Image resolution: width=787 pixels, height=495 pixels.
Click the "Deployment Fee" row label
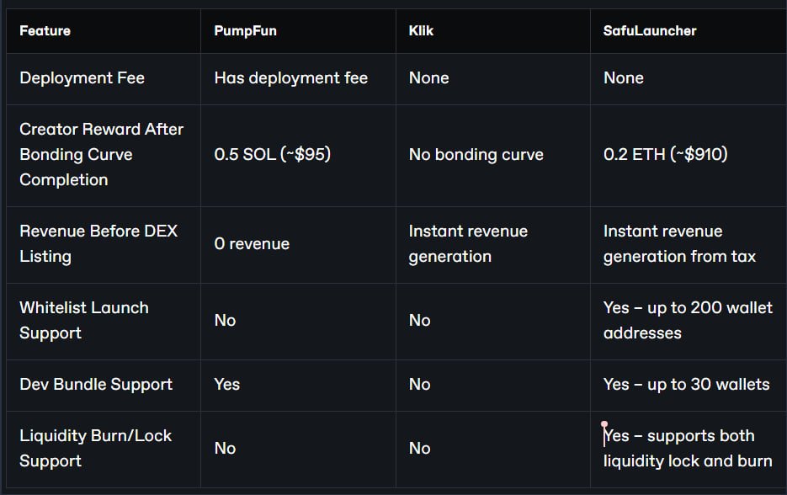[x=82, y=77]
